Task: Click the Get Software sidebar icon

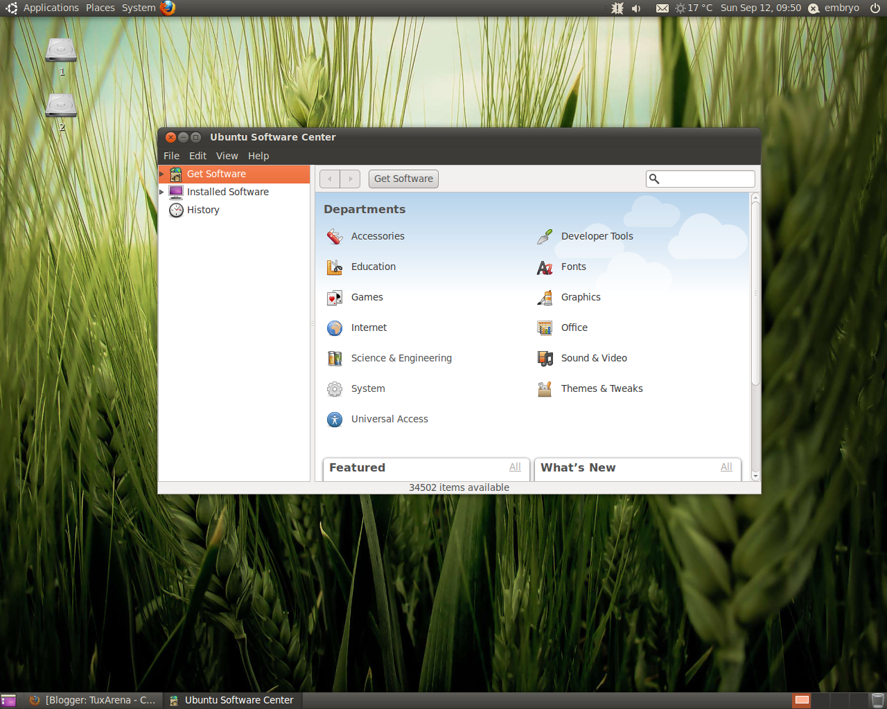Action: coord(176,174)
